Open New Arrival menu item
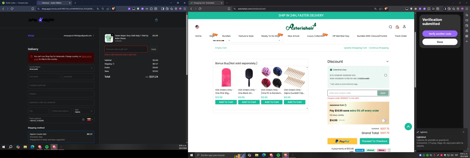Screen dimensions: 470x158 pos(293,36)
